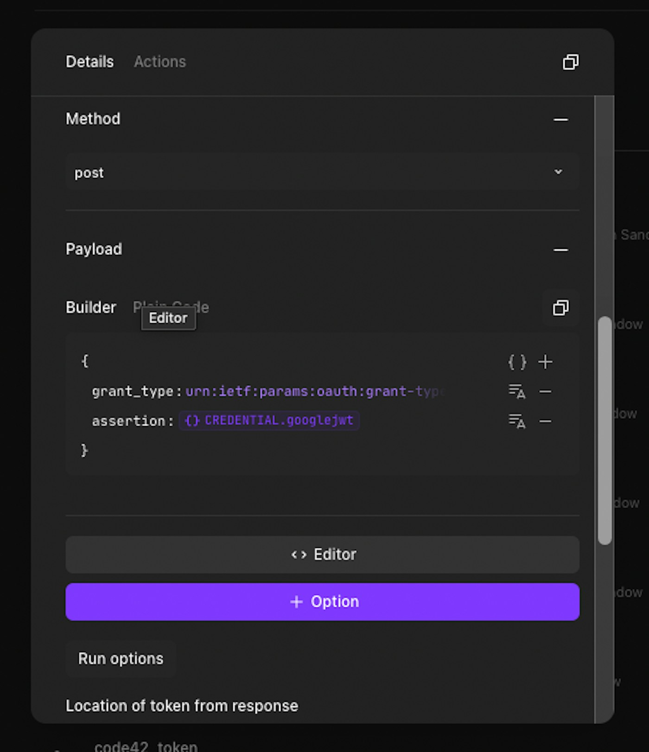The height and width of the screenshot is (752, 649).
Task: Switch to the Actions tab
Action: coord(160,62)
